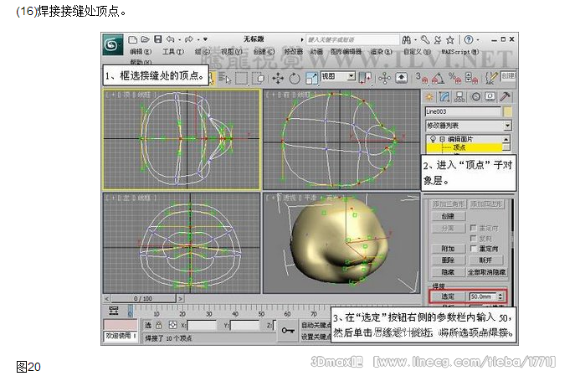This screenshot has height=376, width=580.
Task: Click the Line003 object color swatch
Action: coord(508,111)
